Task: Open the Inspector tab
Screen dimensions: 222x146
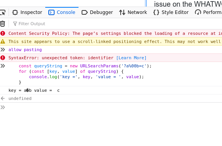Action: pos(27,12)
